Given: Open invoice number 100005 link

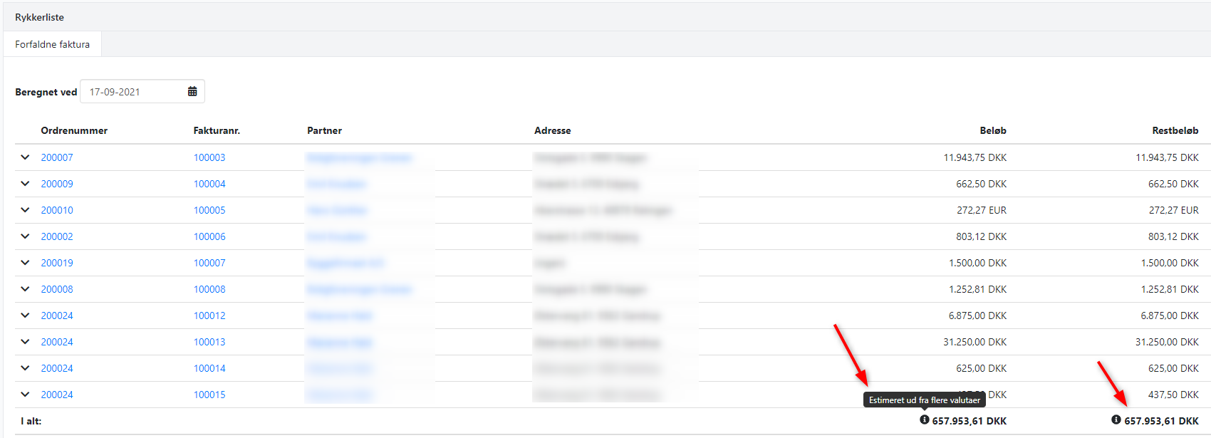Looking at the screenshot, I should [209, 210].
